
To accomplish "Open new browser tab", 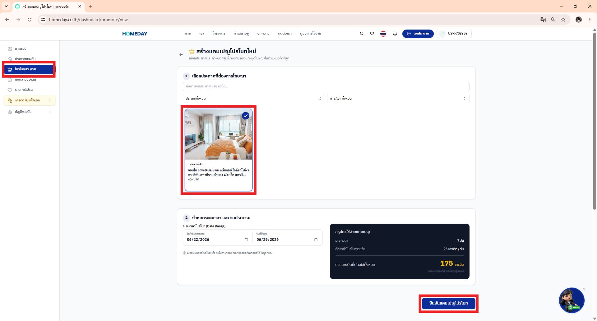I will 91,6.
